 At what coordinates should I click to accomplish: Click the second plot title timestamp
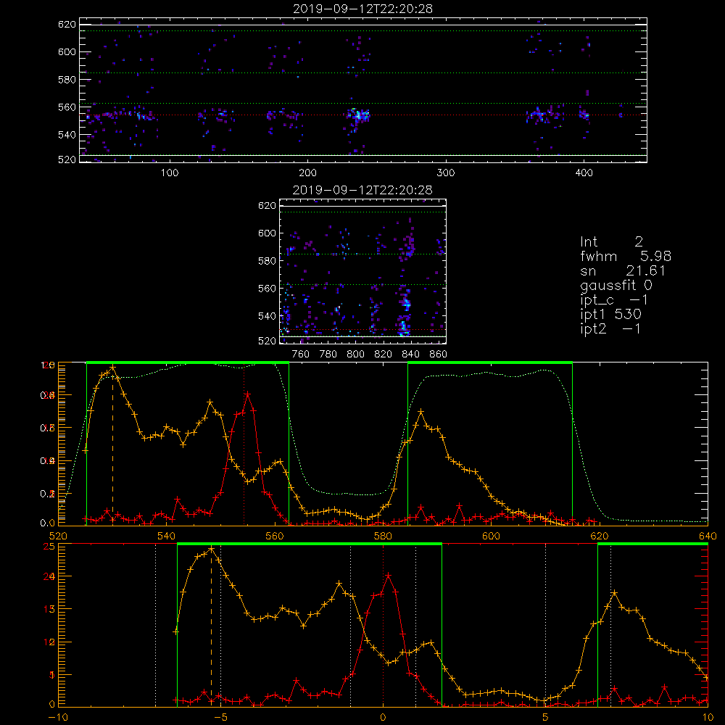(362, 190)
